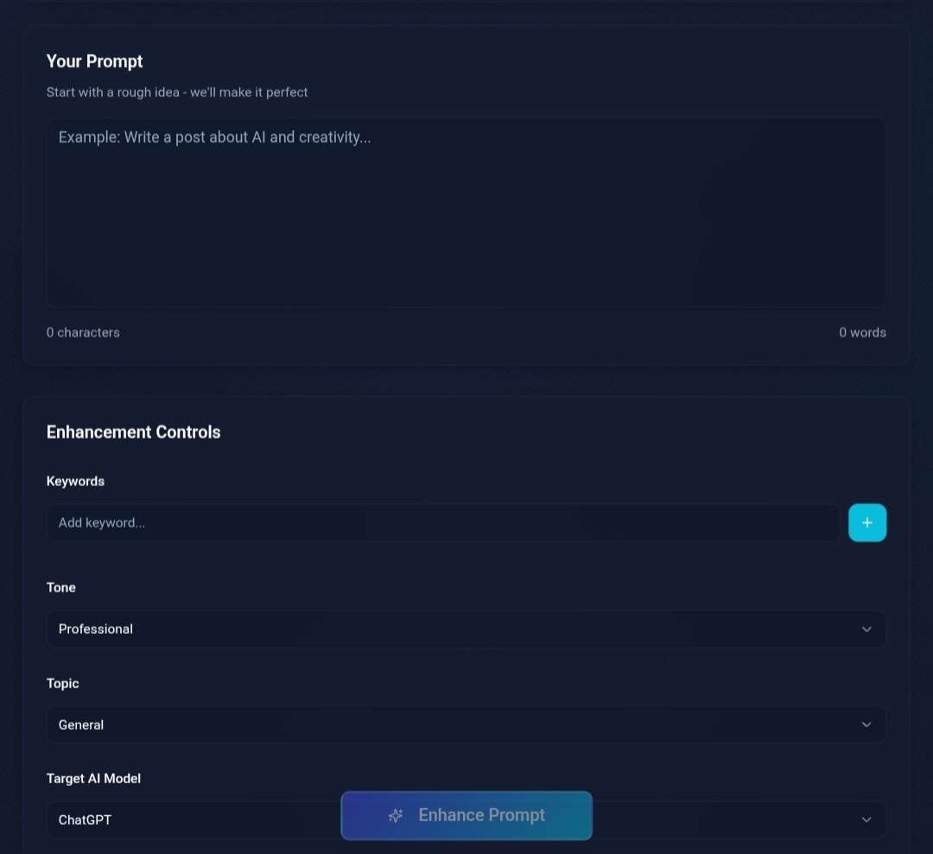This screenshot has height=854, width=933.
Task: Click the Target AI Model chevron
Action: (x=866, y=819)
